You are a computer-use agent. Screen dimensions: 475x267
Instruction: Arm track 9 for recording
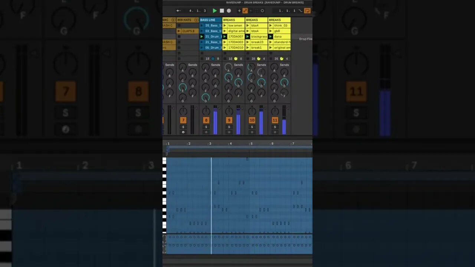click(229, 132)
